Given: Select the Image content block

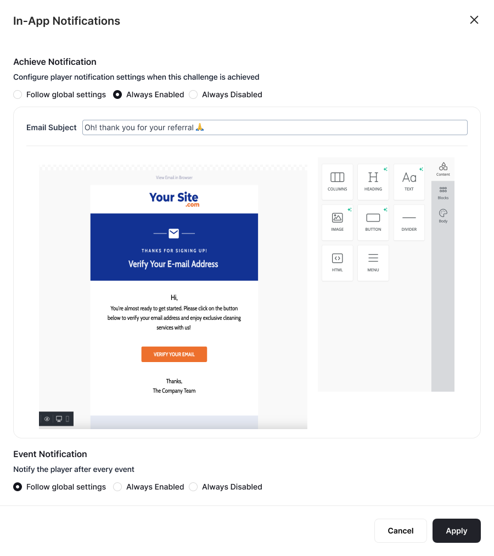Looking at the screenshot, I should [337, 222].
